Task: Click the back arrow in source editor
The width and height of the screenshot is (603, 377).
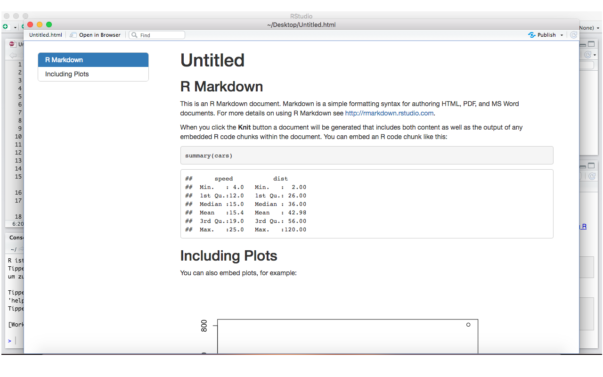Action: pos(13,56)
